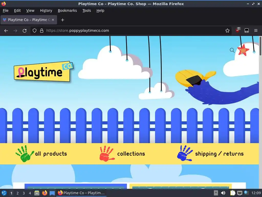Switch to workspace 3
The height and width of the screenshot is (197, 262).
tap(24, 193)
